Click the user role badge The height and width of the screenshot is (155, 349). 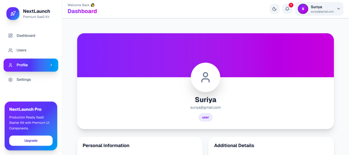(206, 117)
